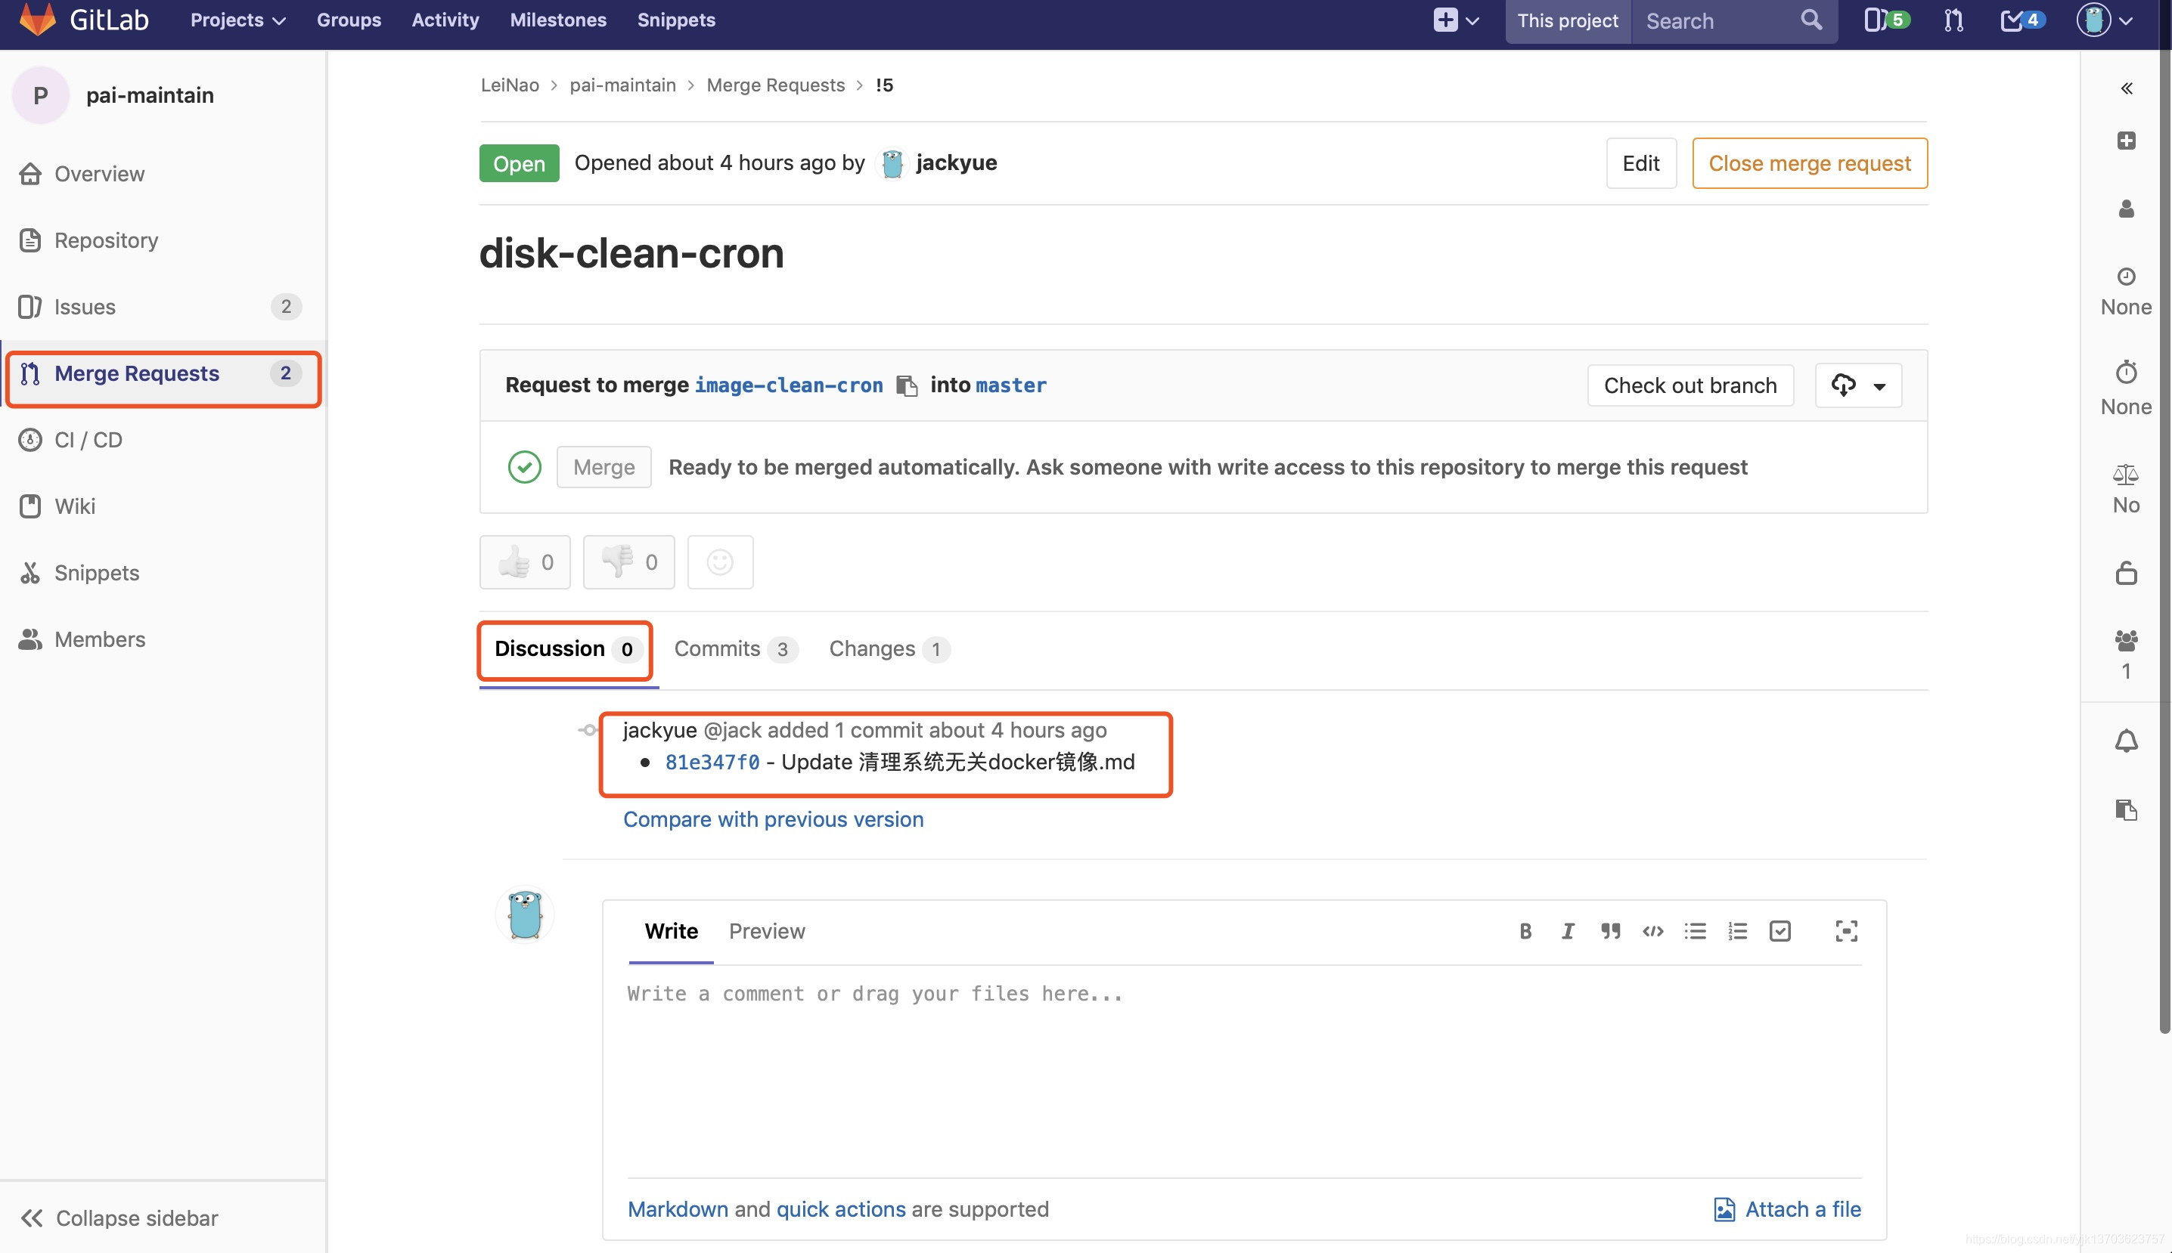The image size is (2172, 1253).
Task: Apply italic formatting in comment editor
Action: tap(1568, 931)
